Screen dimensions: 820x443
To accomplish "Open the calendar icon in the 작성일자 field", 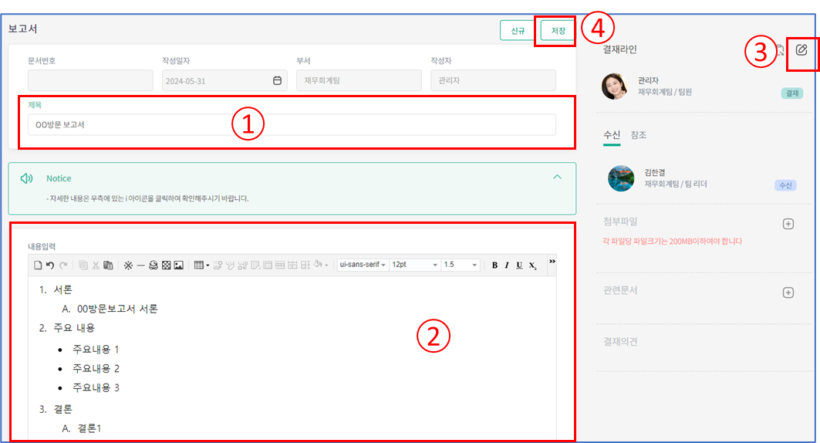I will click(x=277, y=80).
